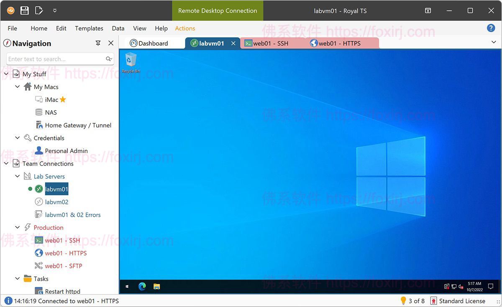Click the web01 - HTTPS globe icon
The image size is (502, 307).
click(x=38, y=253)
